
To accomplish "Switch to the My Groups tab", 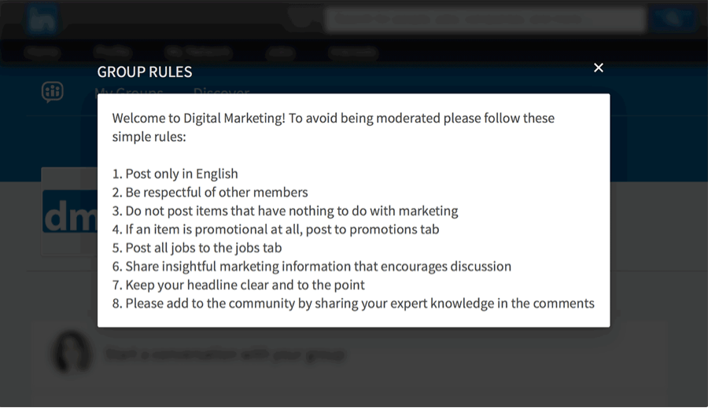I will 129,92.
